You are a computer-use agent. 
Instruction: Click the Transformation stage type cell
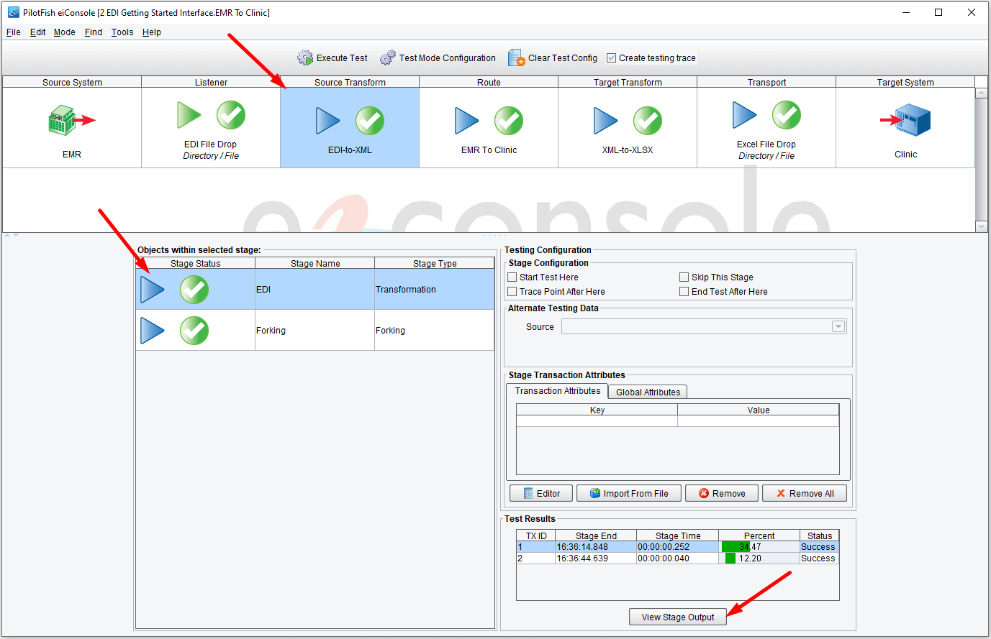[x=434, y=290]
